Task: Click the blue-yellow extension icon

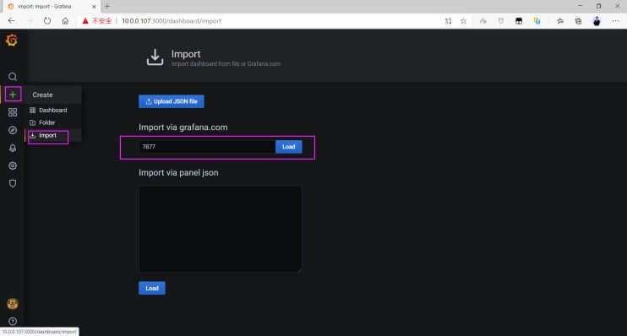Action: click(x=537, y=21)
